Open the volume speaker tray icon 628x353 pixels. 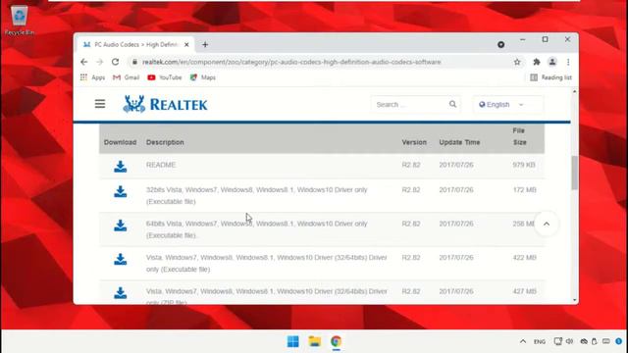(569, 341)
